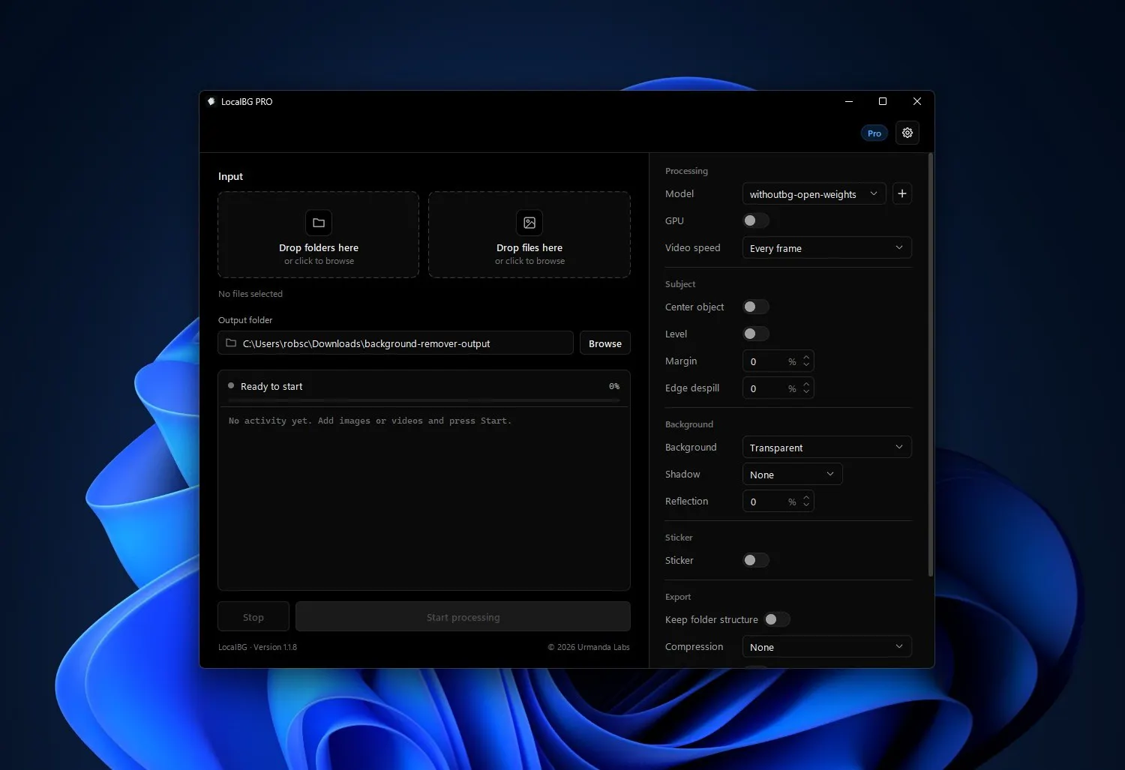Image resolution: width=1125 pixels, height=770 pixels.
Task: Expand the Shadow None dropdown
Action: pyautogui.click(x=792, y=475)
